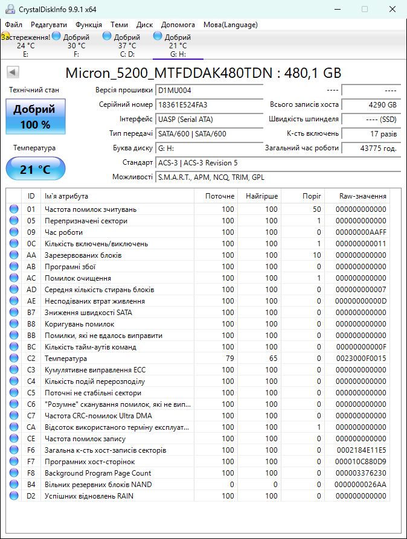Click status orb of attribute BC row
This screenshot has width=407, height=539.
[x=14, y=347]
